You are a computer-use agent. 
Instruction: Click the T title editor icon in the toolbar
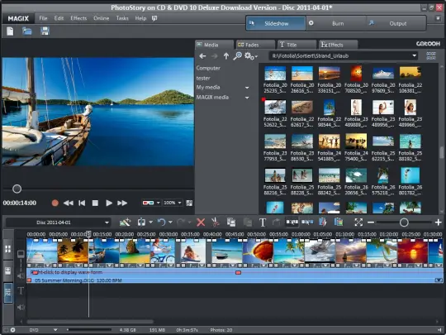(x=263, y=223)
